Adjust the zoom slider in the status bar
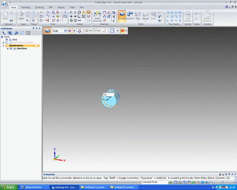This screenshot has height=190, width=237. point(223,183)
